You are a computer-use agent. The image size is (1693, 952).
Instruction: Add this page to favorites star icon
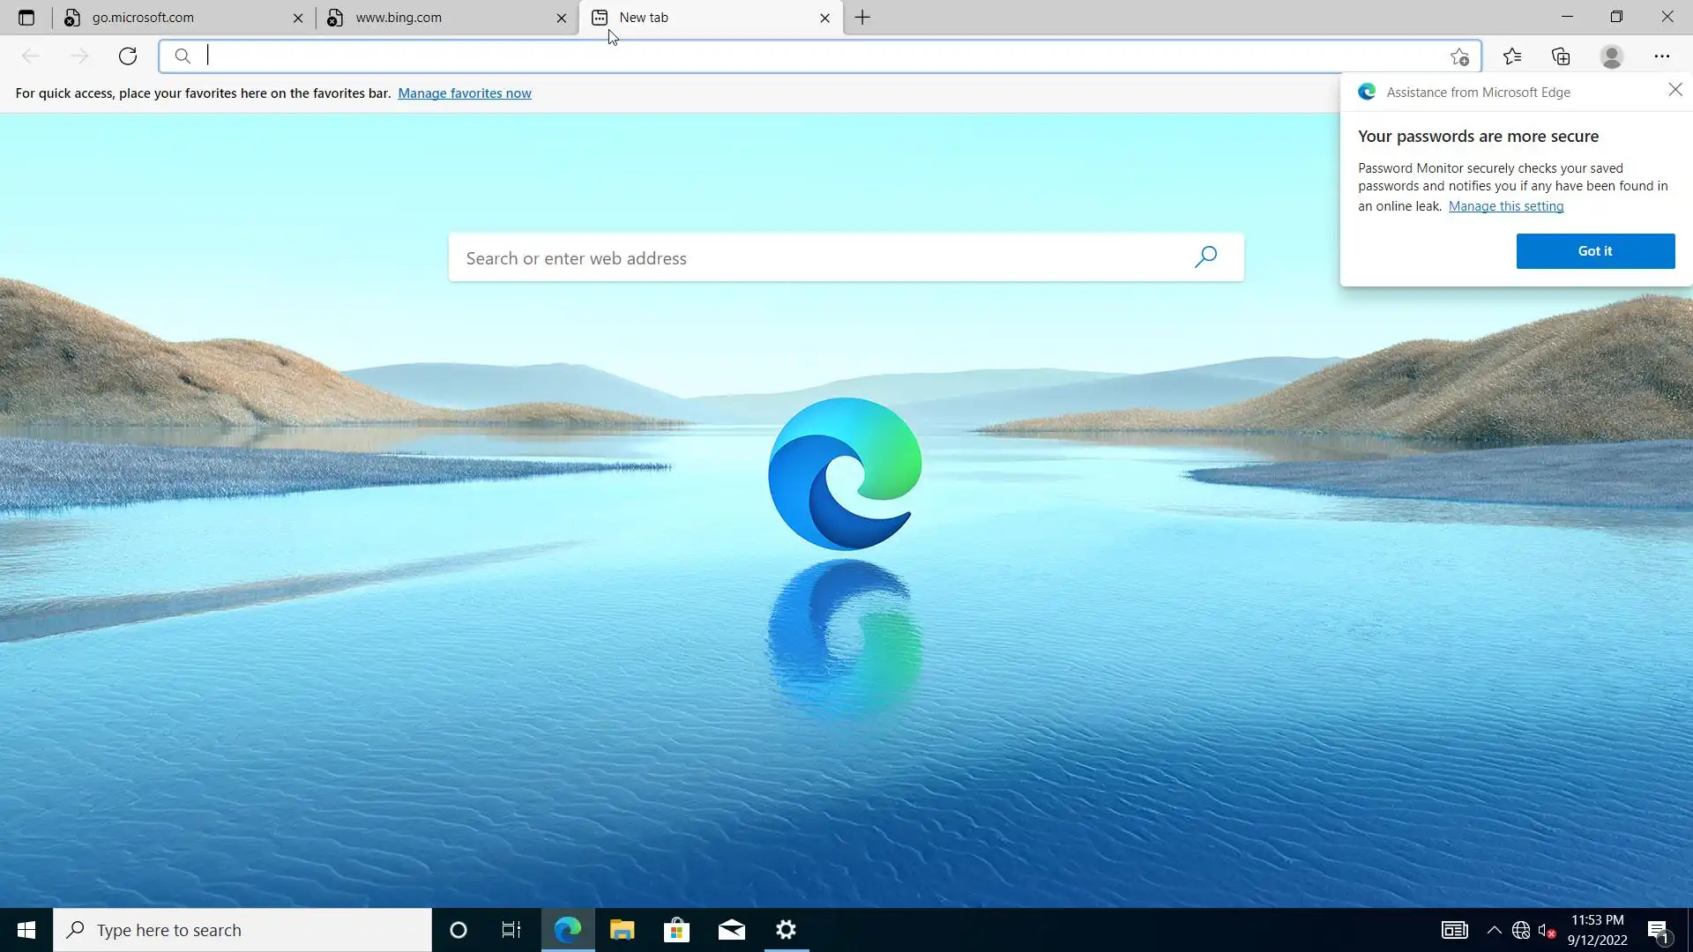point(1459,57)
